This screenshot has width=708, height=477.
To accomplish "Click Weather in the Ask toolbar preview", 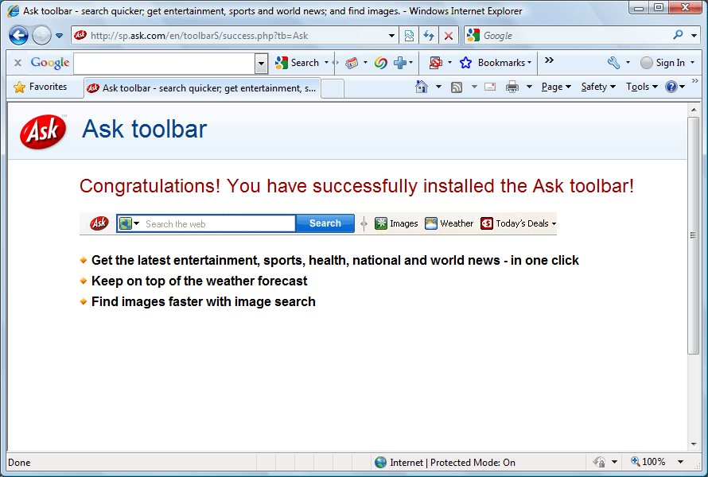I will pos(449,223).
